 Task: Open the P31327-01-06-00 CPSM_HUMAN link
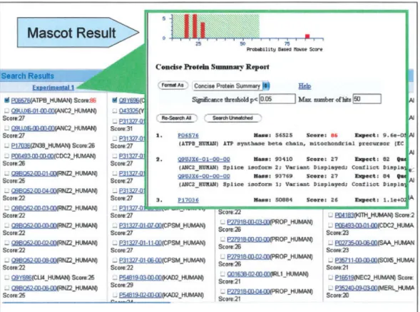pyautogui.click(x=140, y=261)
